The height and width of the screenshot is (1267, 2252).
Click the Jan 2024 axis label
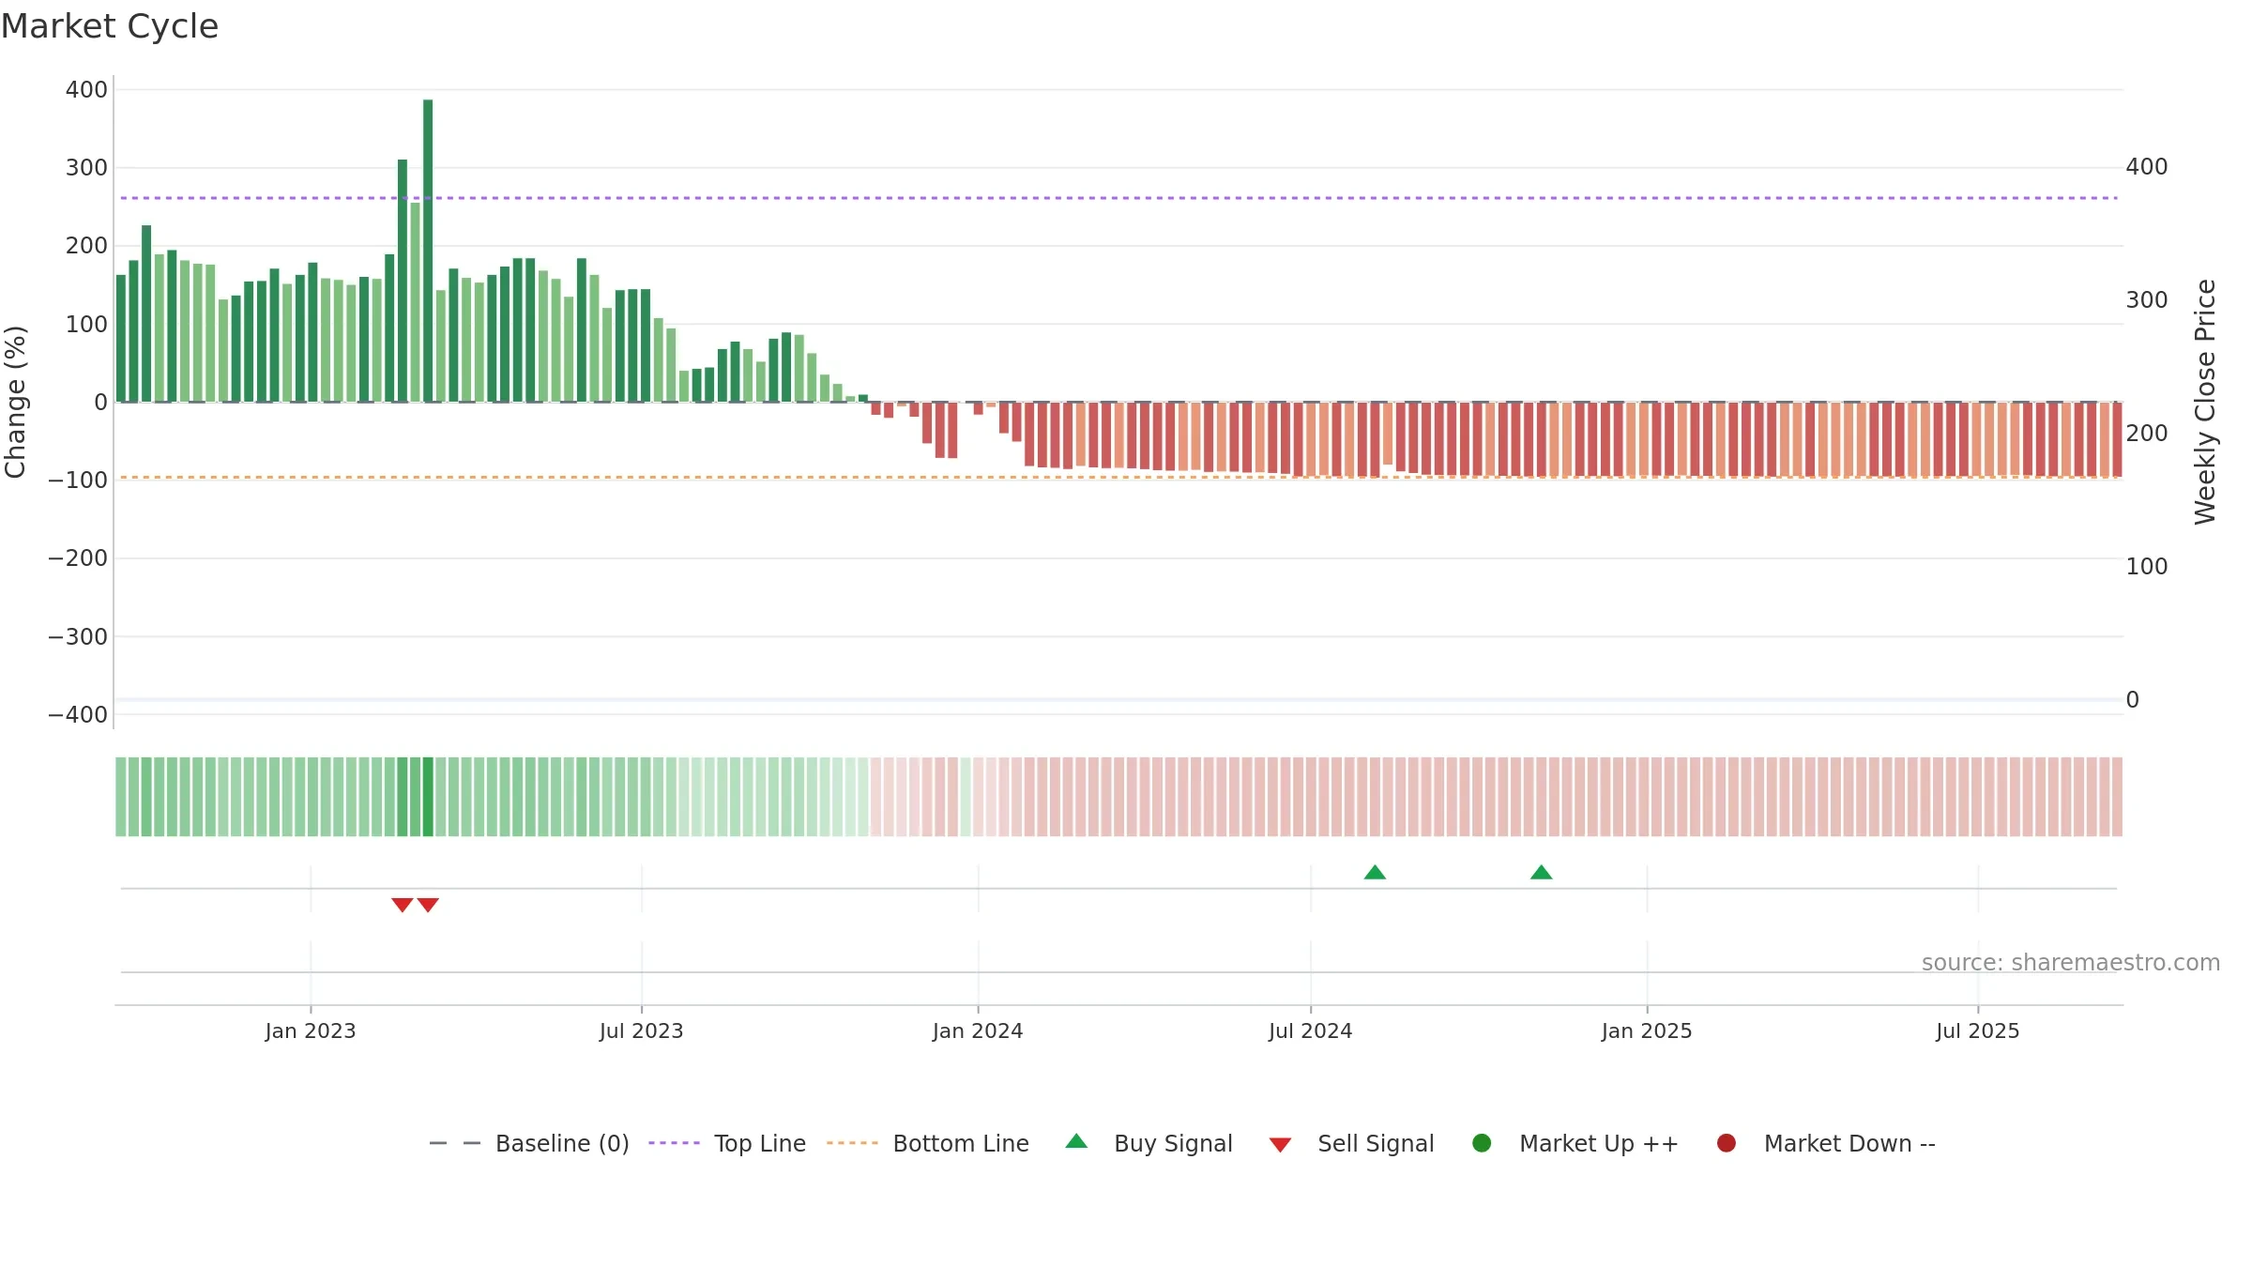coord(978,1031)
